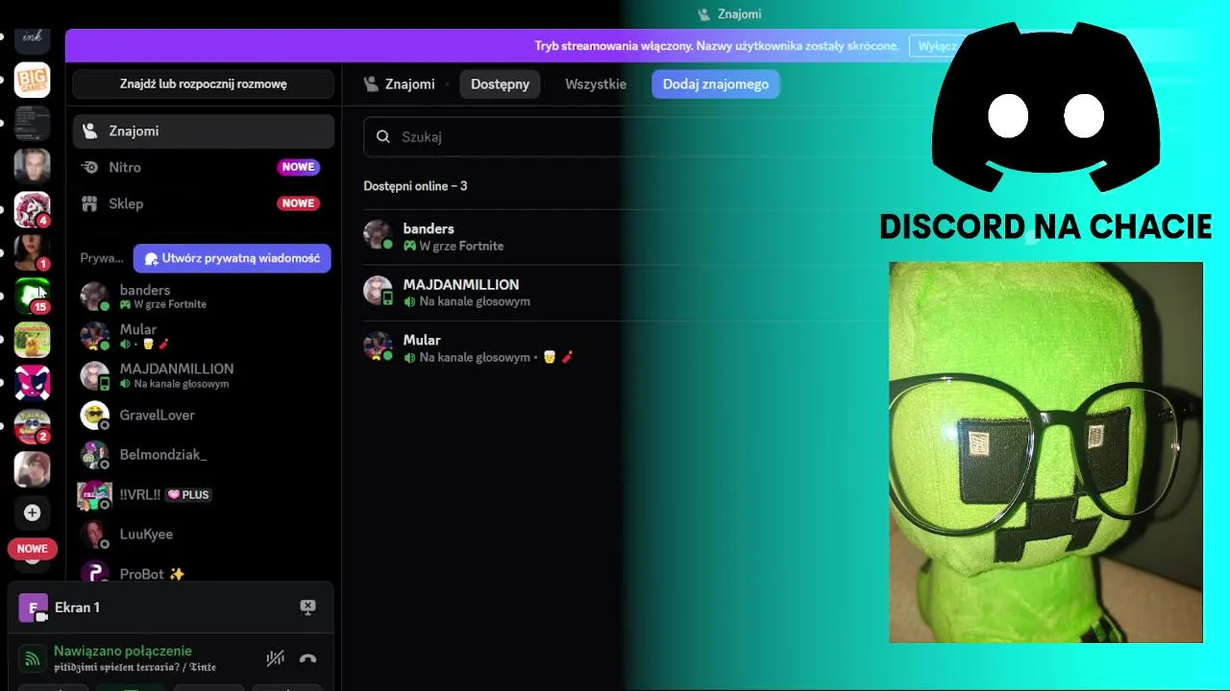Click the Ekran 1 stream avatar
The image size is (1230, 691).
click(33, 608)
